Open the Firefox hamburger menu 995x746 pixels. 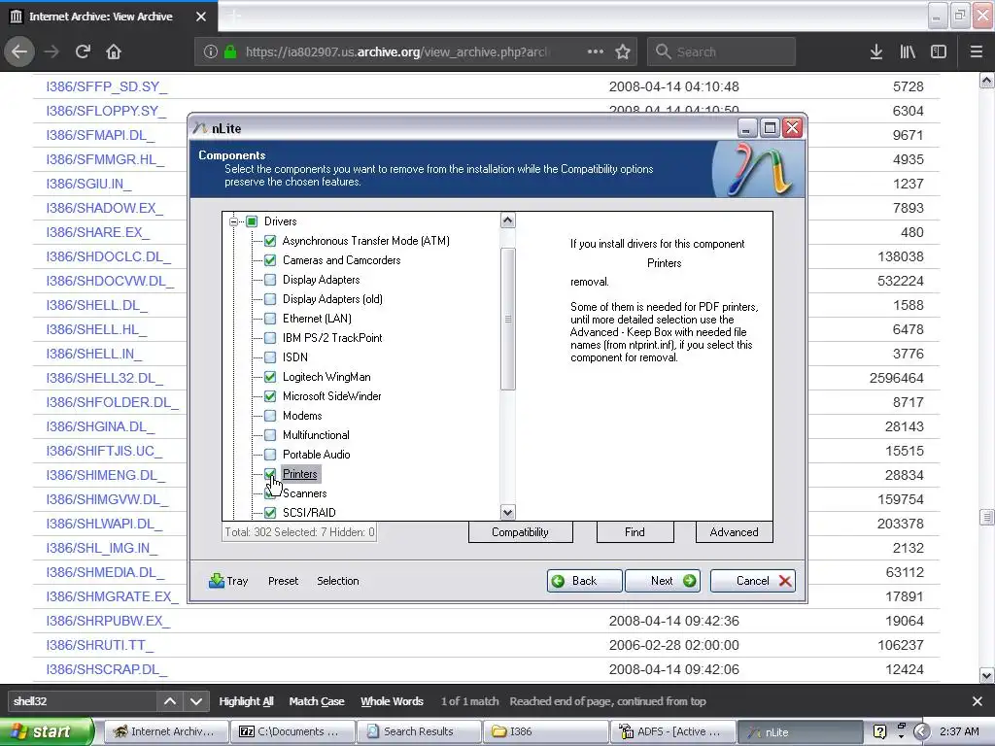tap(977, 51)
